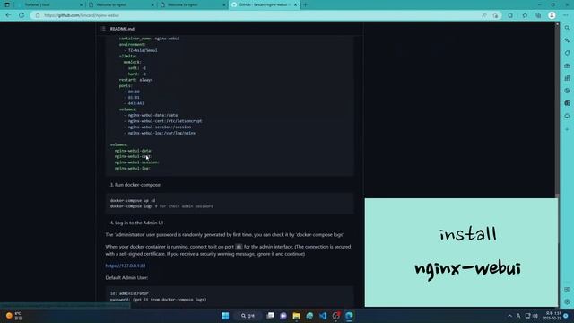This screenshot has width=574, height=323.
Task: Click 'Default Admin User:' text
Action: 126,277
